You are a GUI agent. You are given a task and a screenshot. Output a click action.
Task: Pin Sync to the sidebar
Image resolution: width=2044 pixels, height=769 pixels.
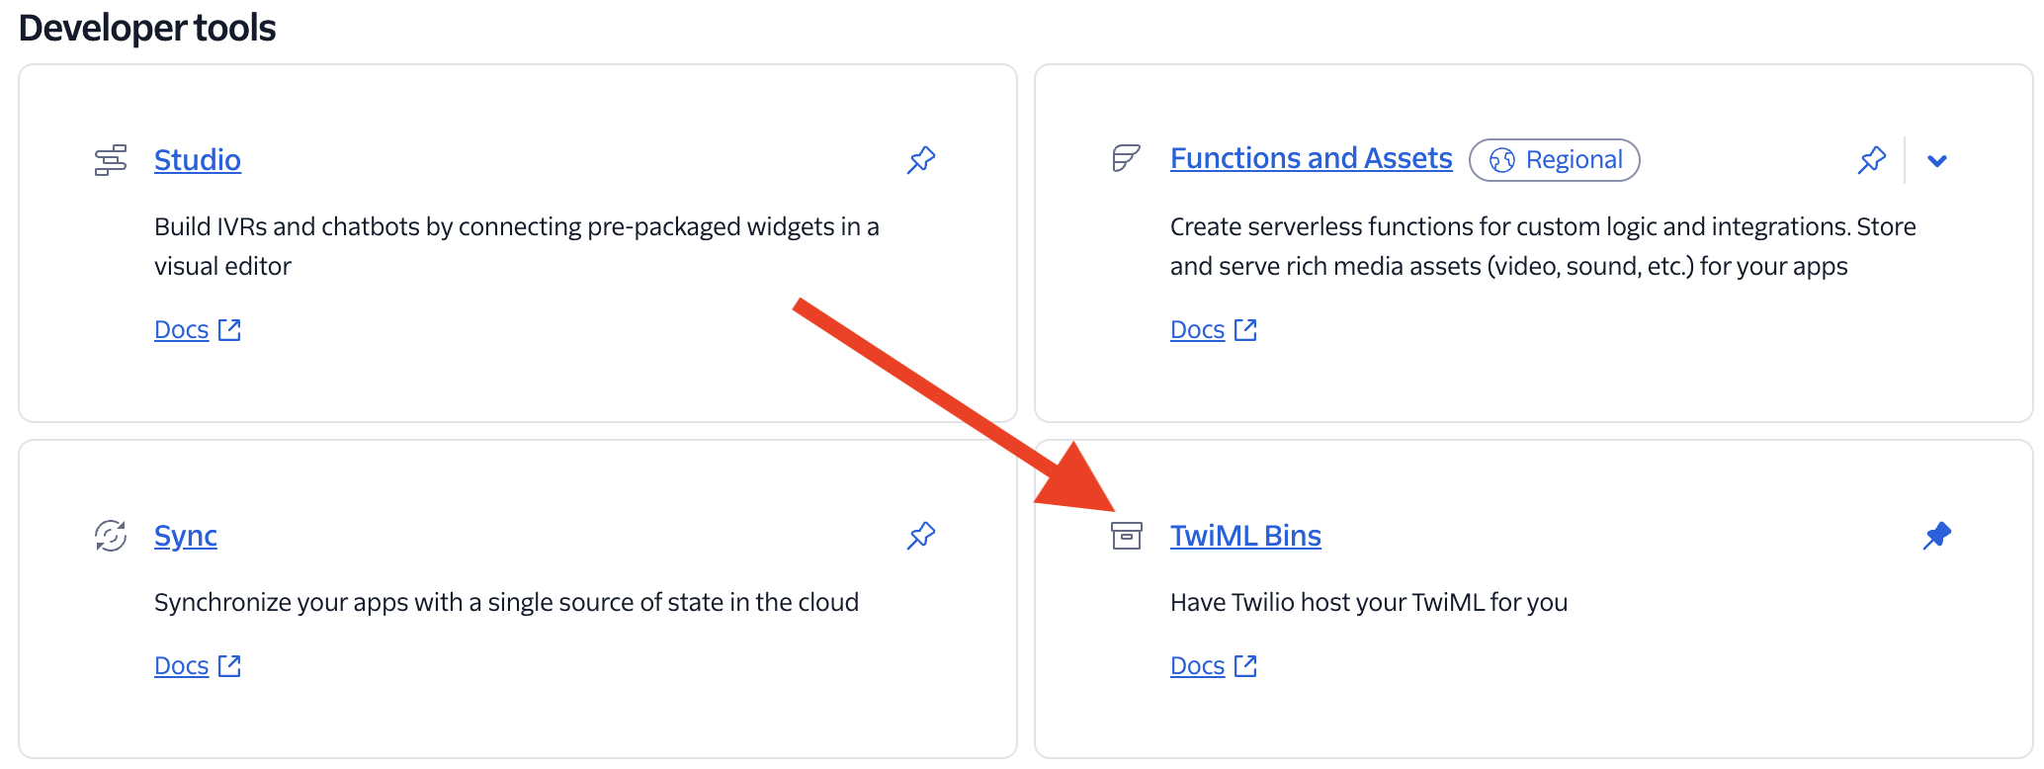coord(921,536)
